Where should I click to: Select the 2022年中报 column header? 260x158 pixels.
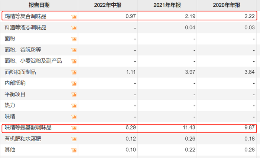point(108,5)
